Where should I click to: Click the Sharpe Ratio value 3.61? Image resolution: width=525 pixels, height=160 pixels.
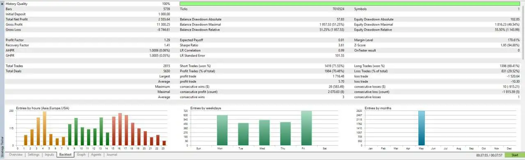tap(341, 45)
